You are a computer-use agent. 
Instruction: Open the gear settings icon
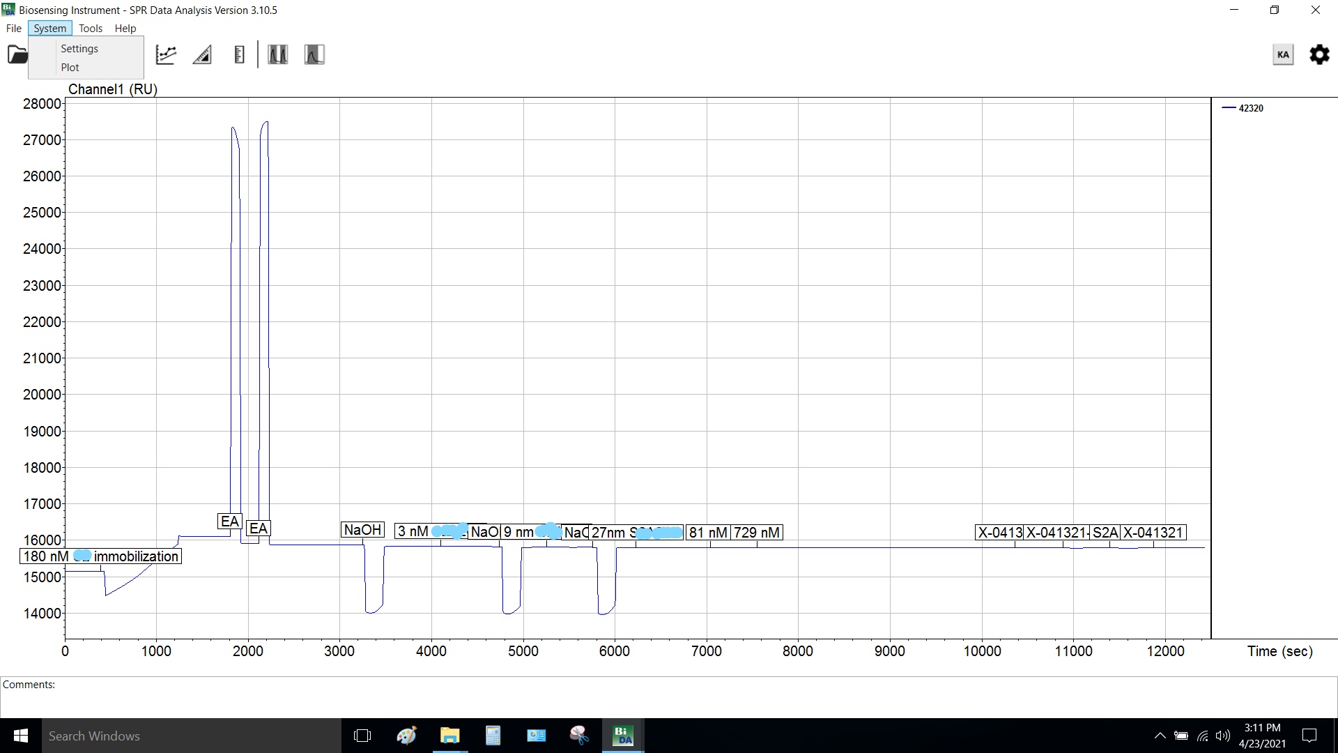pyautogui.click(x=1319, y=54)
